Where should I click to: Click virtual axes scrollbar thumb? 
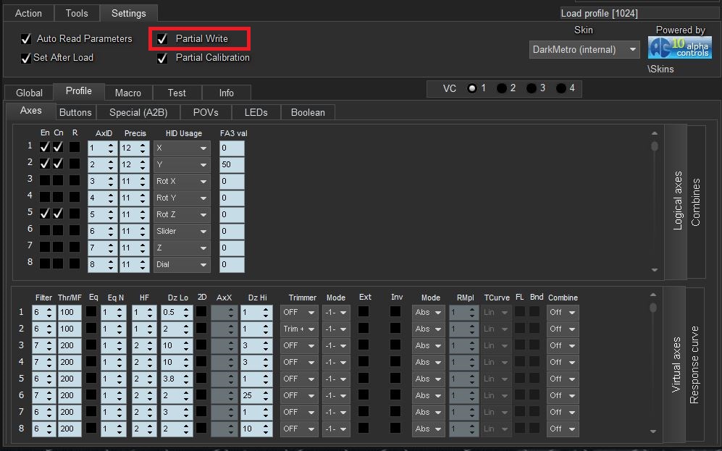point(653,308)
